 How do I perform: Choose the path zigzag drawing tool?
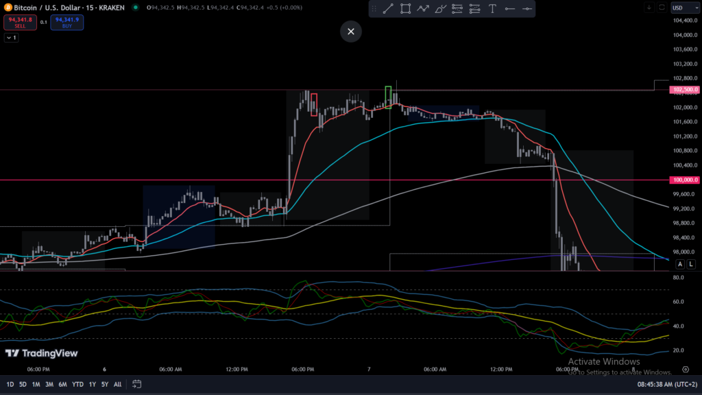click(x=423, y=9)
